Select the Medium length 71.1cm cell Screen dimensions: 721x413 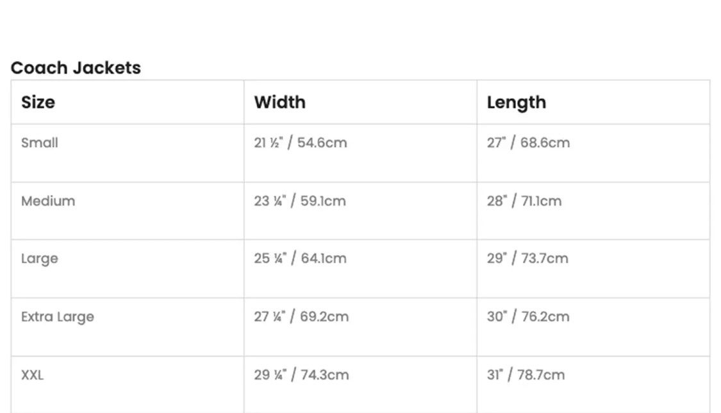tap(593, 210)
